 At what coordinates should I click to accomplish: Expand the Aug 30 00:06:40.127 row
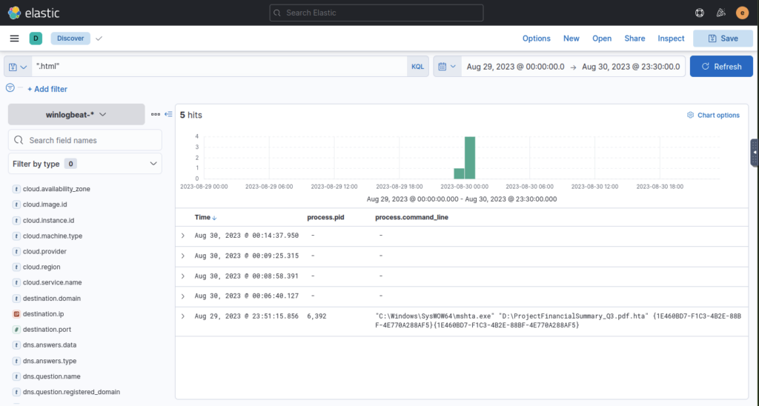pos(183,296)
